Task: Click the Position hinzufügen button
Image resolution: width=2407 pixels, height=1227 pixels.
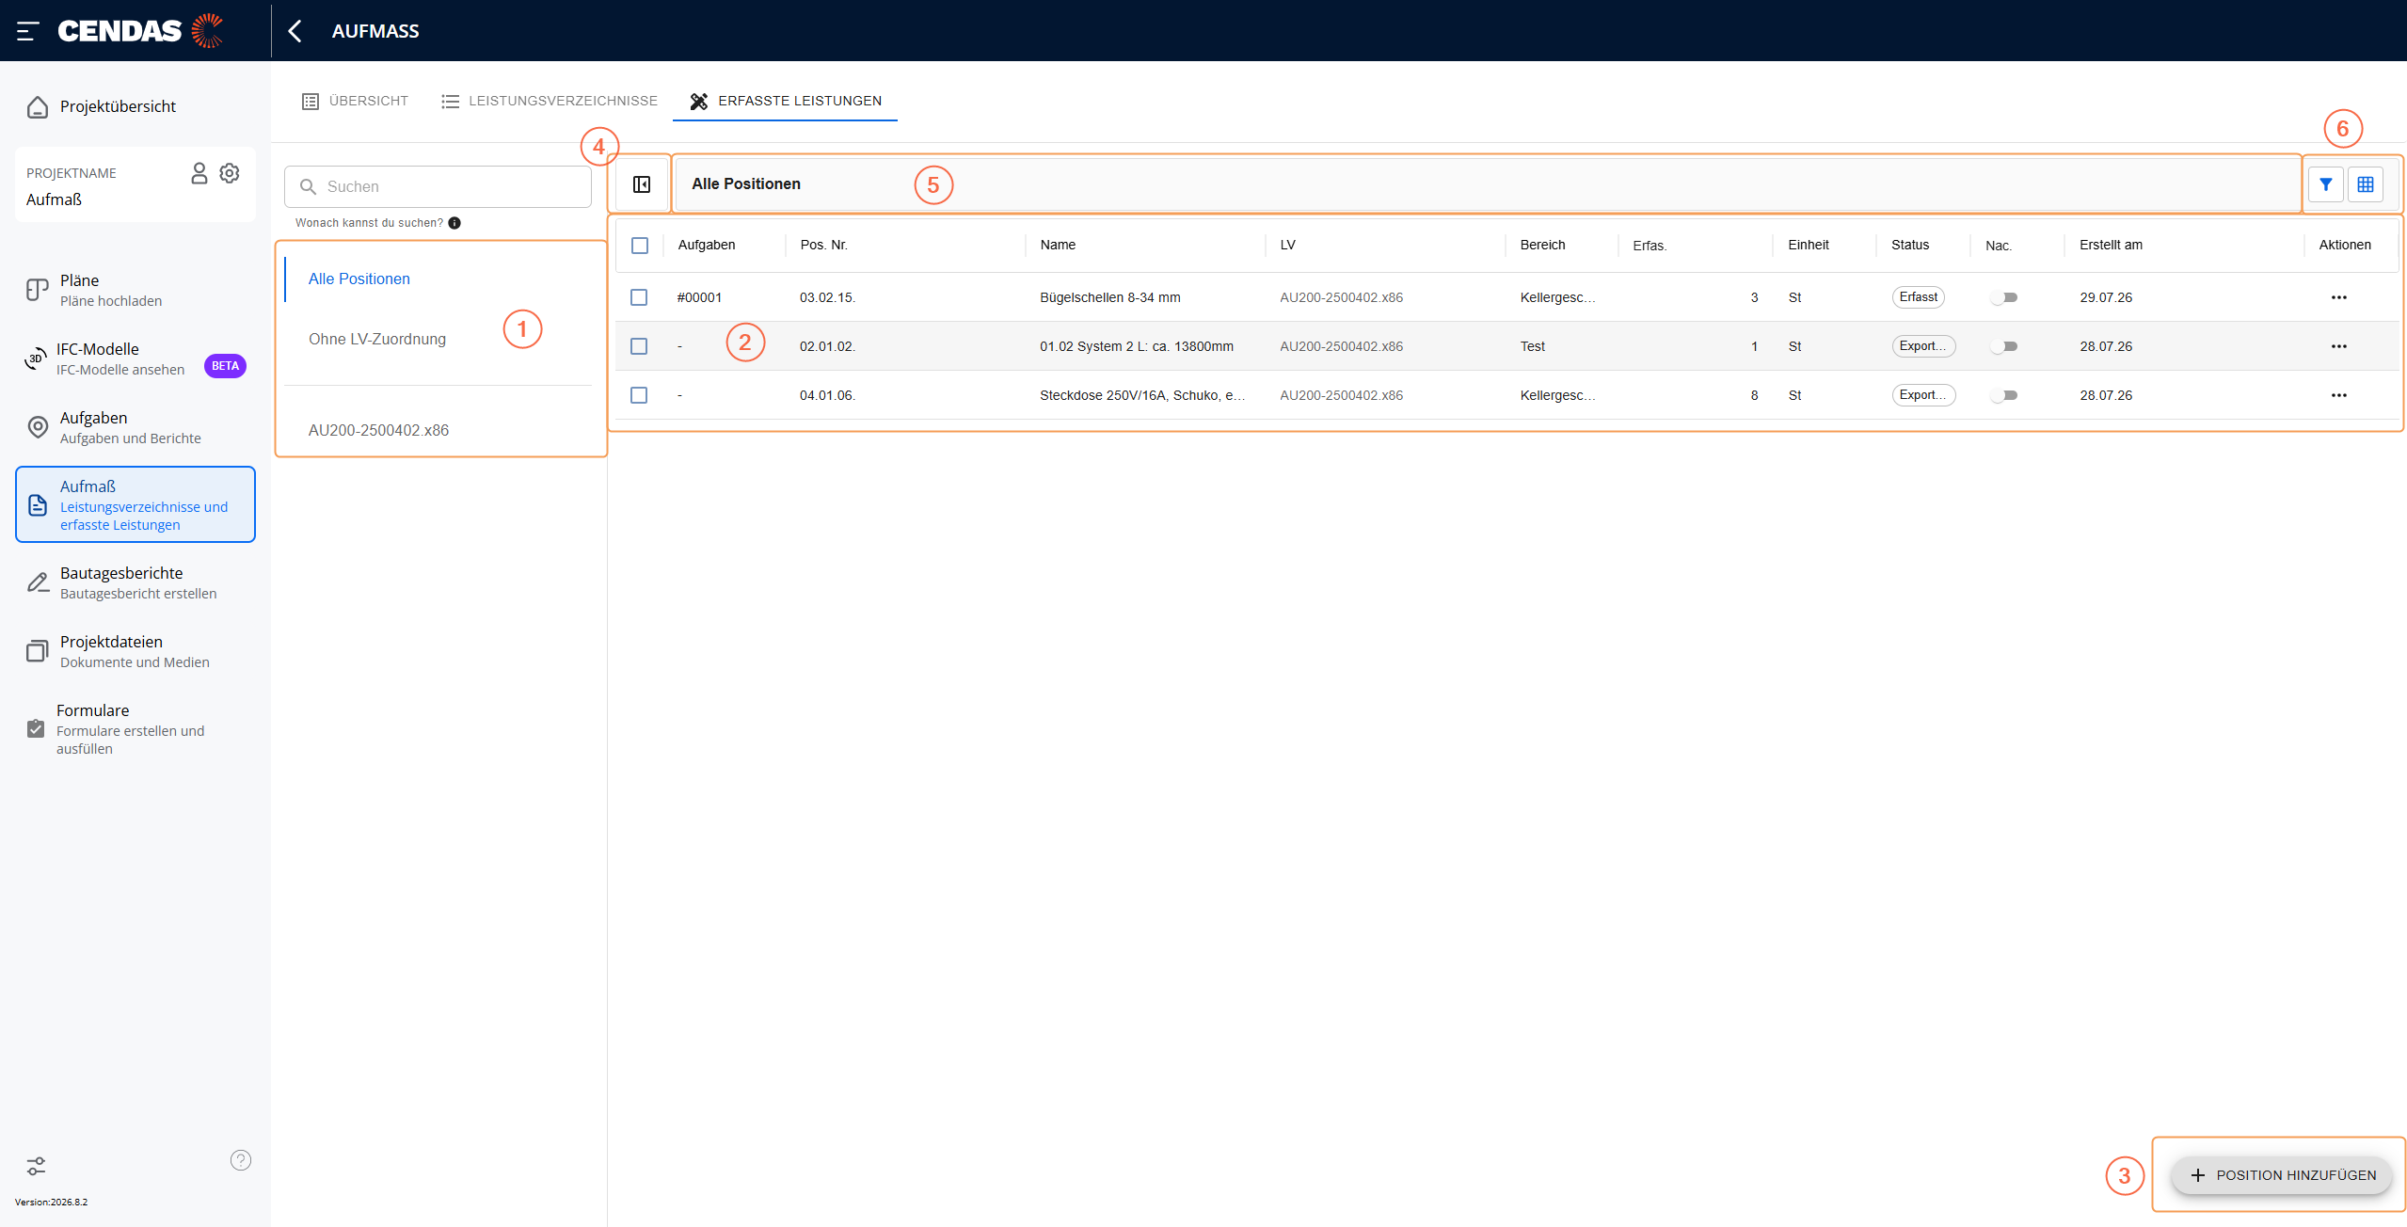Action: coord(2282,1175)
